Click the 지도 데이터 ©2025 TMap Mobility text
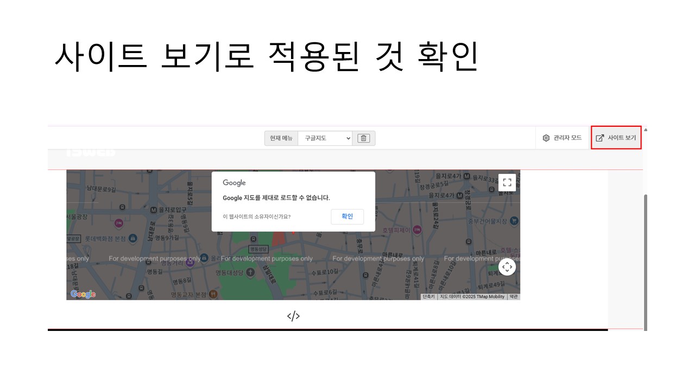Image resolution: width=695 pixels, height=390 pixels. [472, 297]
